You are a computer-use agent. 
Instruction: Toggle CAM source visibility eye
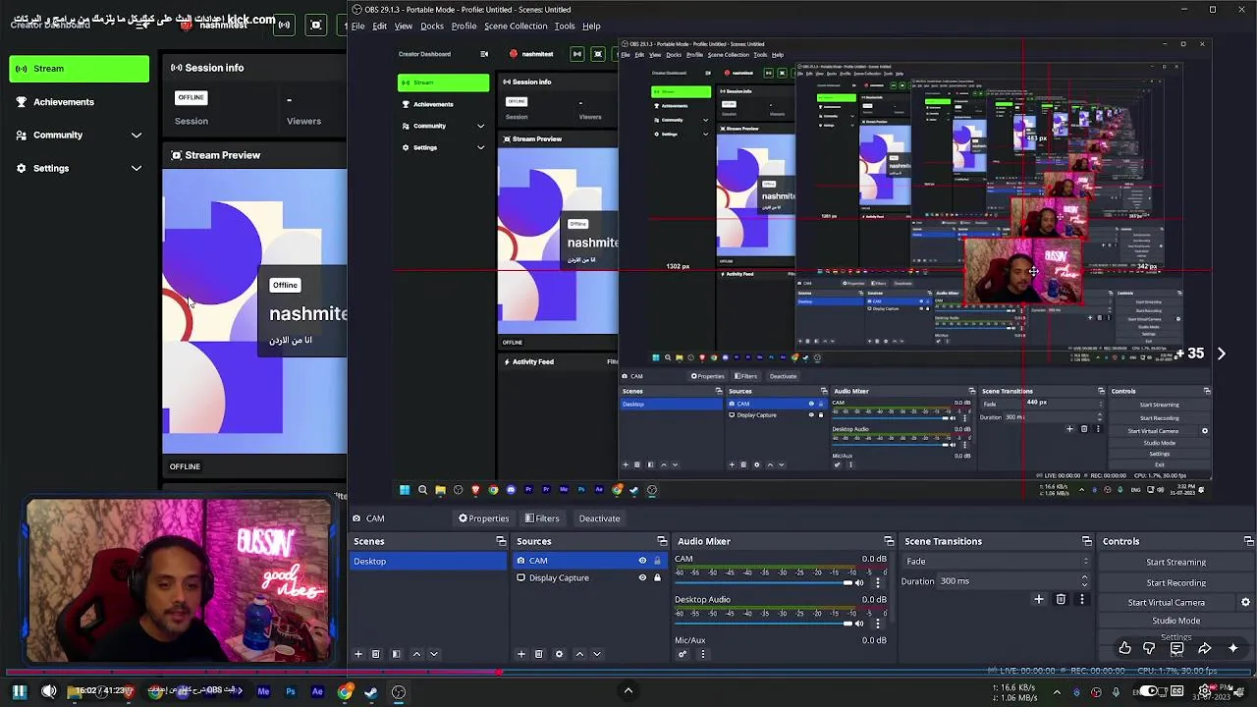642,561
